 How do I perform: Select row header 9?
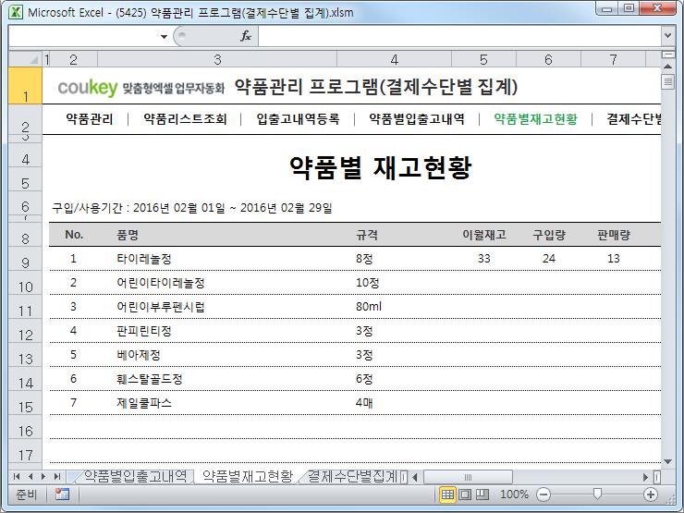(x=25, y=259)
